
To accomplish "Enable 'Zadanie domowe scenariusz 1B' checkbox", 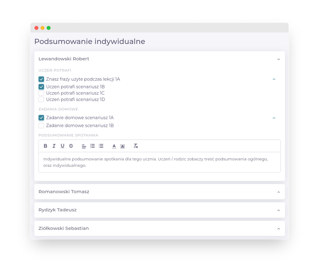I will tap(41, 125).
